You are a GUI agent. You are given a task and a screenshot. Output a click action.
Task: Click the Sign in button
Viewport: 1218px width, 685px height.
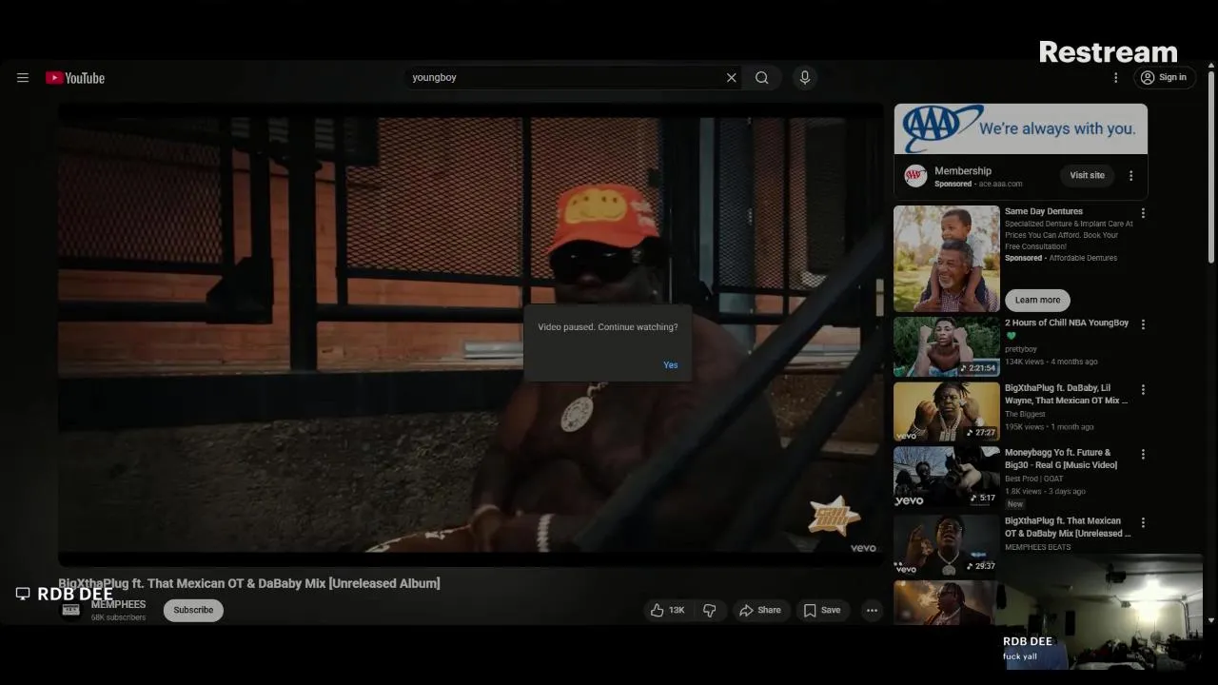tap(1165, 78)
